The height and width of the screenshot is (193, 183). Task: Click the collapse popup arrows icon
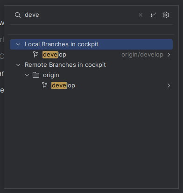click(154, 15)
